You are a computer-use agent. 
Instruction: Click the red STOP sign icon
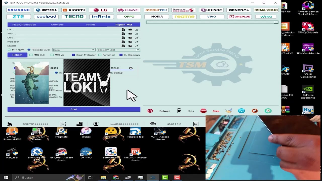point(204,111)
